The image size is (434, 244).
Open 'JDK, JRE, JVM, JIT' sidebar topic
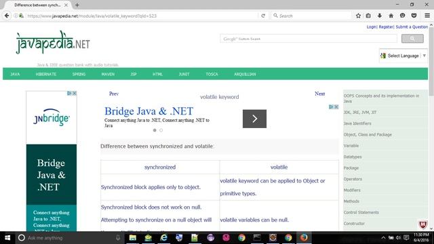360,113
